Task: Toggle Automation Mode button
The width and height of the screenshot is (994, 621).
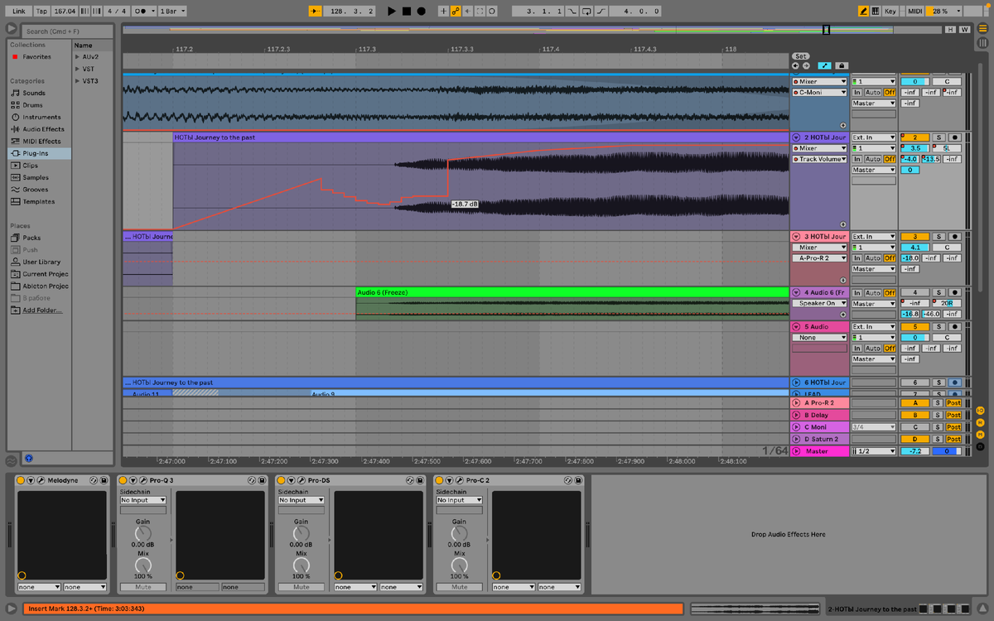Action: [825, 65]
